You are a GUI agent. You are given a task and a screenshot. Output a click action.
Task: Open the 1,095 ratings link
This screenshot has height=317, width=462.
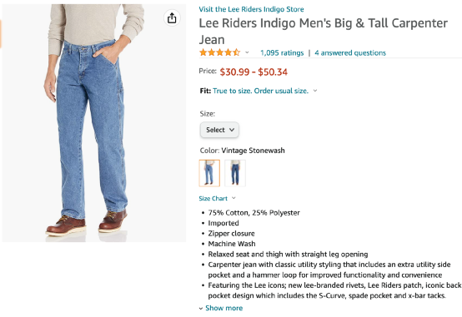pyautogui.click(x=282, y=53)
